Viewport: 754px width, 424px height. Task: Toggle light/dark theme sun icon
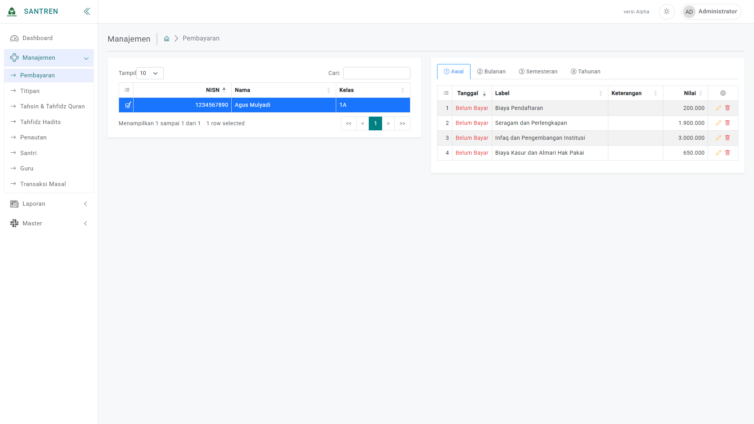tap(666, 12)
